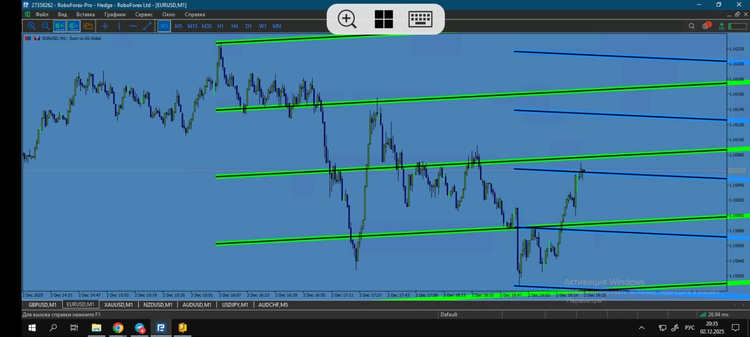Switch to NZDUSD,M1 chart tab

[158, 305]
